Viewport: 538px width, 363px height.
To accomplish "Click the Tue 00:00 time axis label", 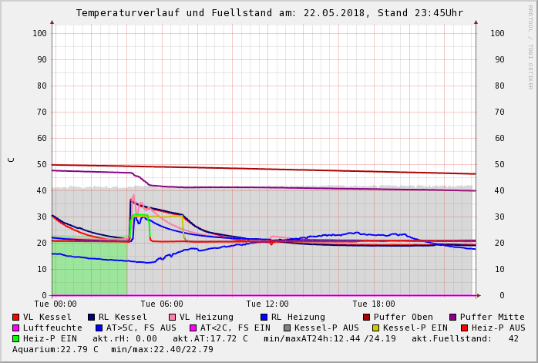I will [55, 304].
